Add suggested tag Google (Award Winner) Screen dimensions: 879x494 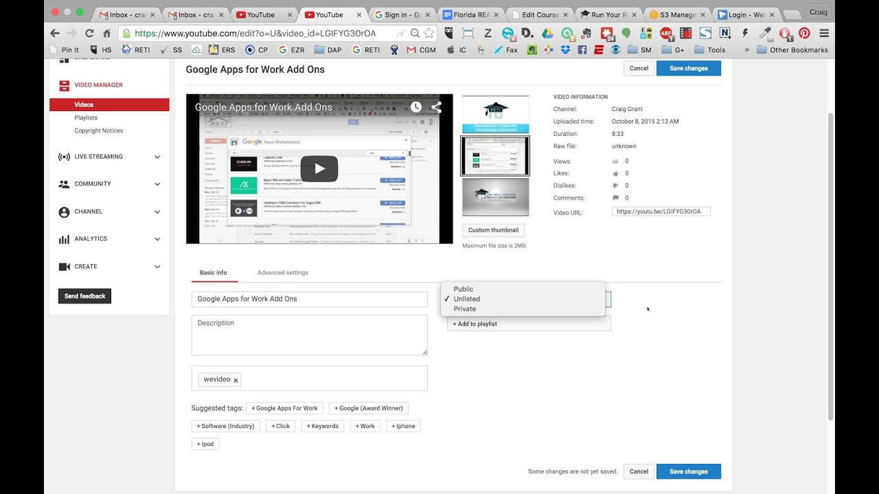(x=369, y=408)
